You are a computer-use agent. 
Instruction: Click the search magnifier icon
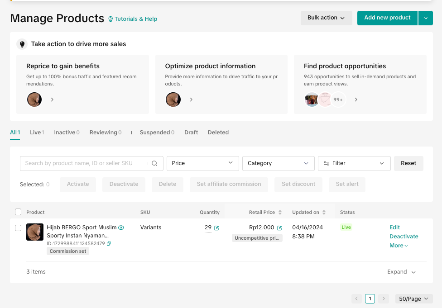pyautogui.click(x=154, y=163)
